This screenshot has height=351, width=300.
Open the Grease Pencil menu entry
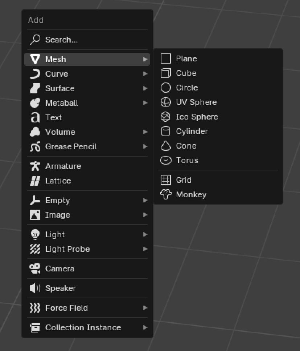coord(71,147)
